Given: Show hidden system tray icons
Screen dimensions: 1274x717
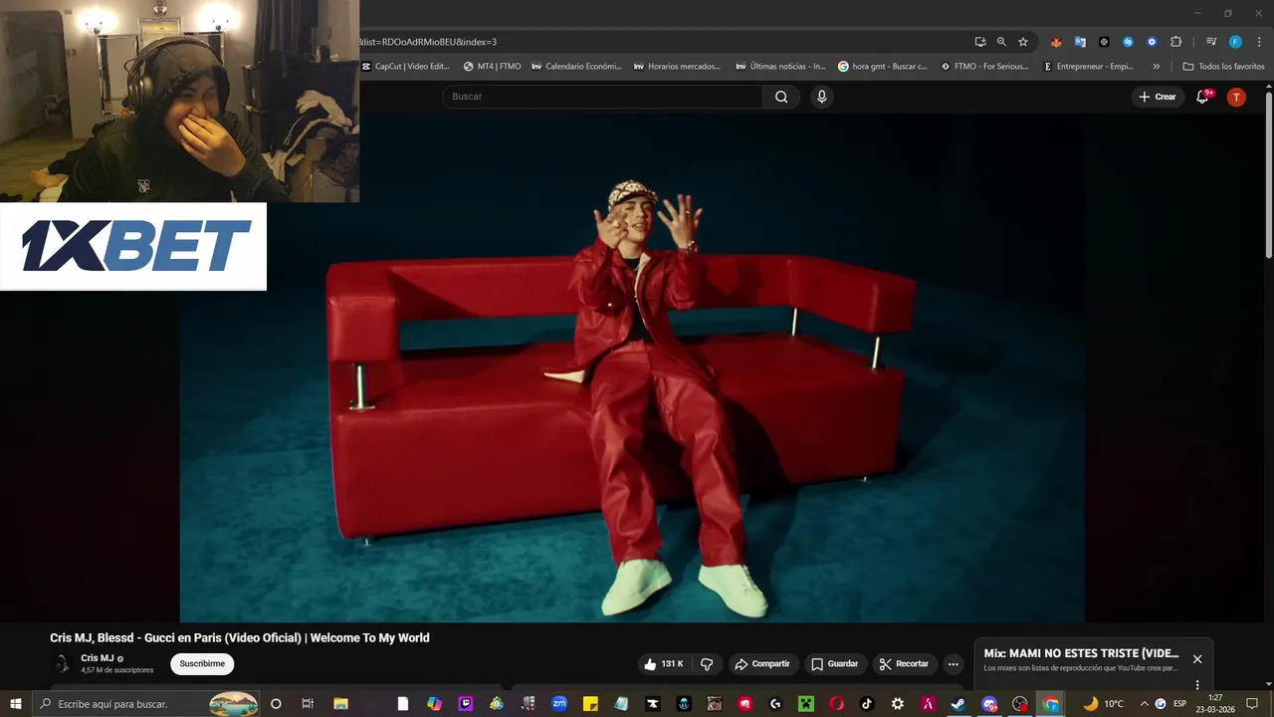Looking at the screenshot, I should [1144, 704].
